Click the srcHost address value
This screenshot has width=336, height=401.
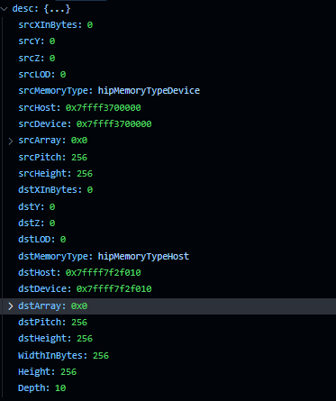pos(104,107)
